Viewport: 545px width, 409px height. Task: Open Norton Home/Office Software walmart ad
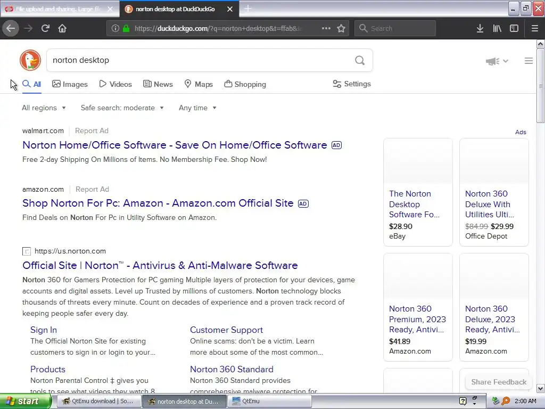[x=175, y=145]
